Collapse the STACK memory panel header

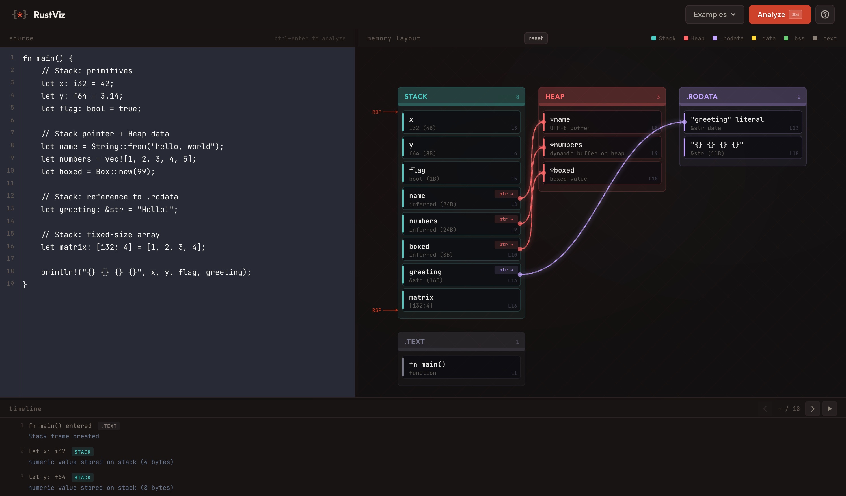pos(461,97)
